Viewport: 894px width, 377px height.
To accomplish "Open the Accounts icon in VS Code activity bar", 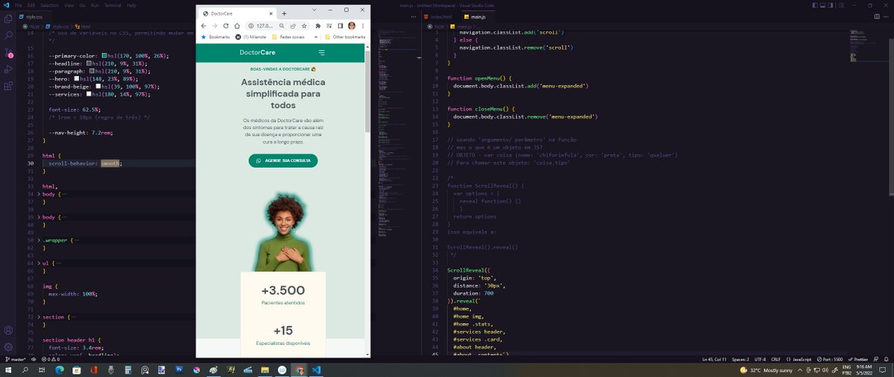I will click(7, 330).
